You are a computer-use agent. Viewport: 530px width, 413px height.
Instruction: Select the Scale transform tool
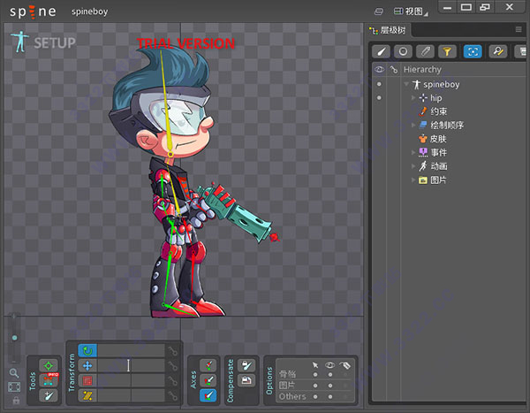(87, 380)
